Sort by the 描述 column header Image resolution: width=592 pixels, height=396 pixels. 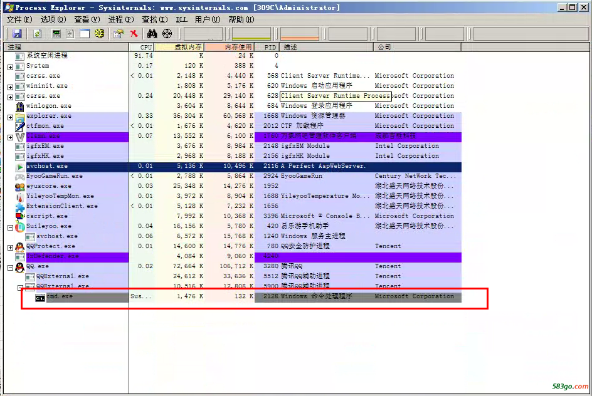(327, 47)
